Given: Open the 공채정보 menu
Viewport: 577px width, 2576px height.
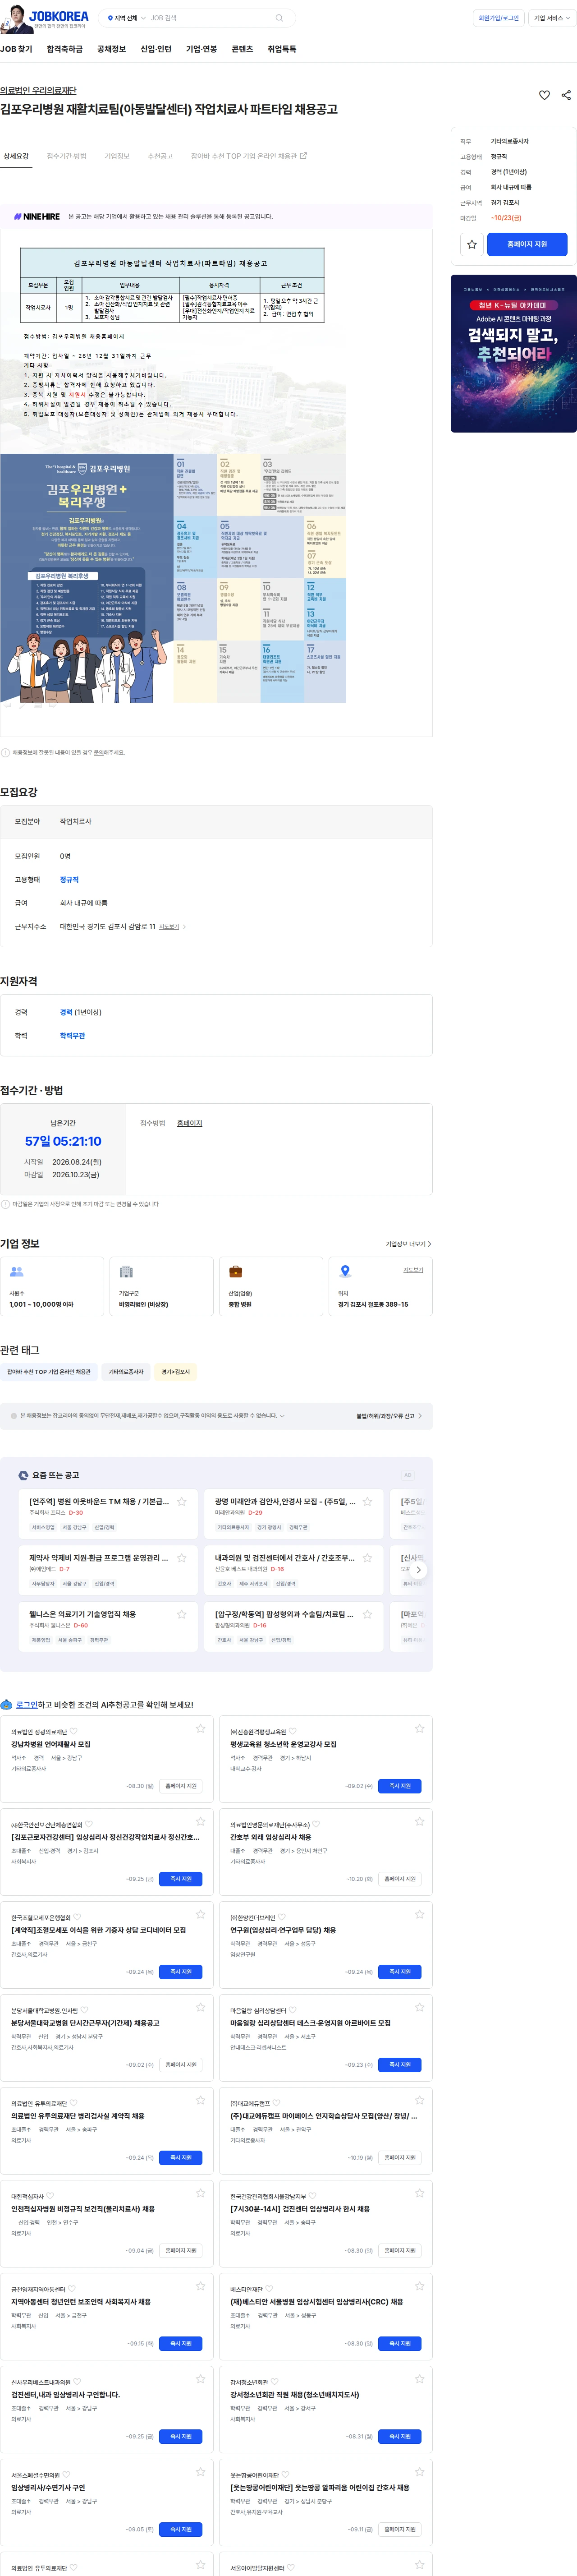Looking at the screenshot, I should coord(111,49).
